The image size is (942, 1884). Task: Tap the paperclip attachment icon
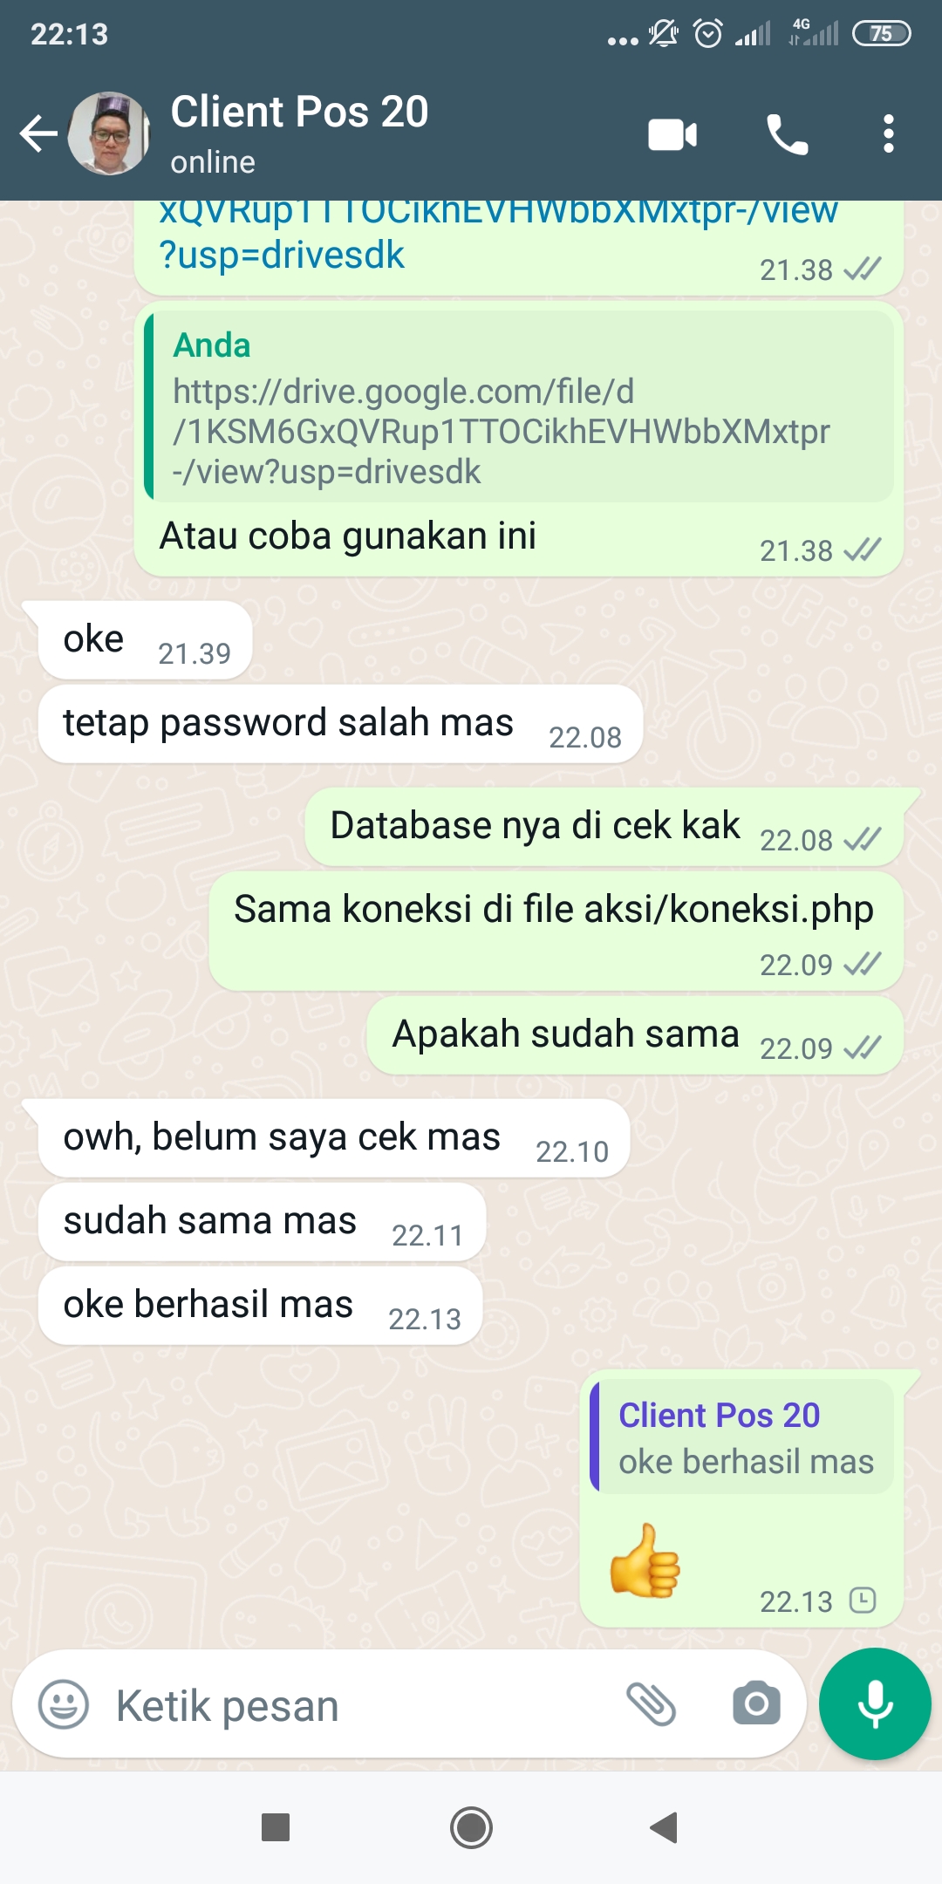click(x=652, y=1704)
